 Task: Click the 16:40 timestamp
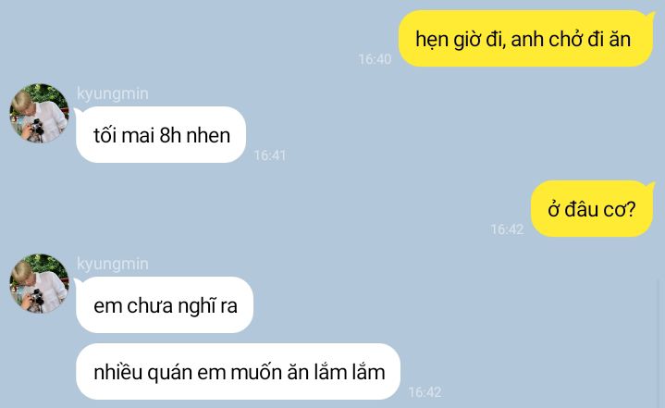click(x=375, y=59)
